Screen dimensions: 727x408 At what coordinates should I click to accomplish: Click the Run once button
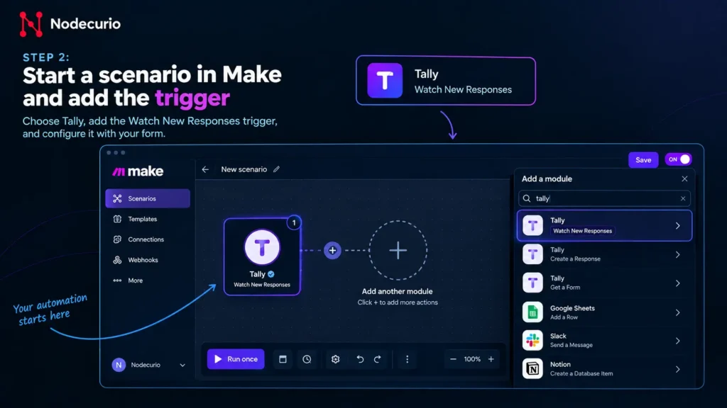236,359
